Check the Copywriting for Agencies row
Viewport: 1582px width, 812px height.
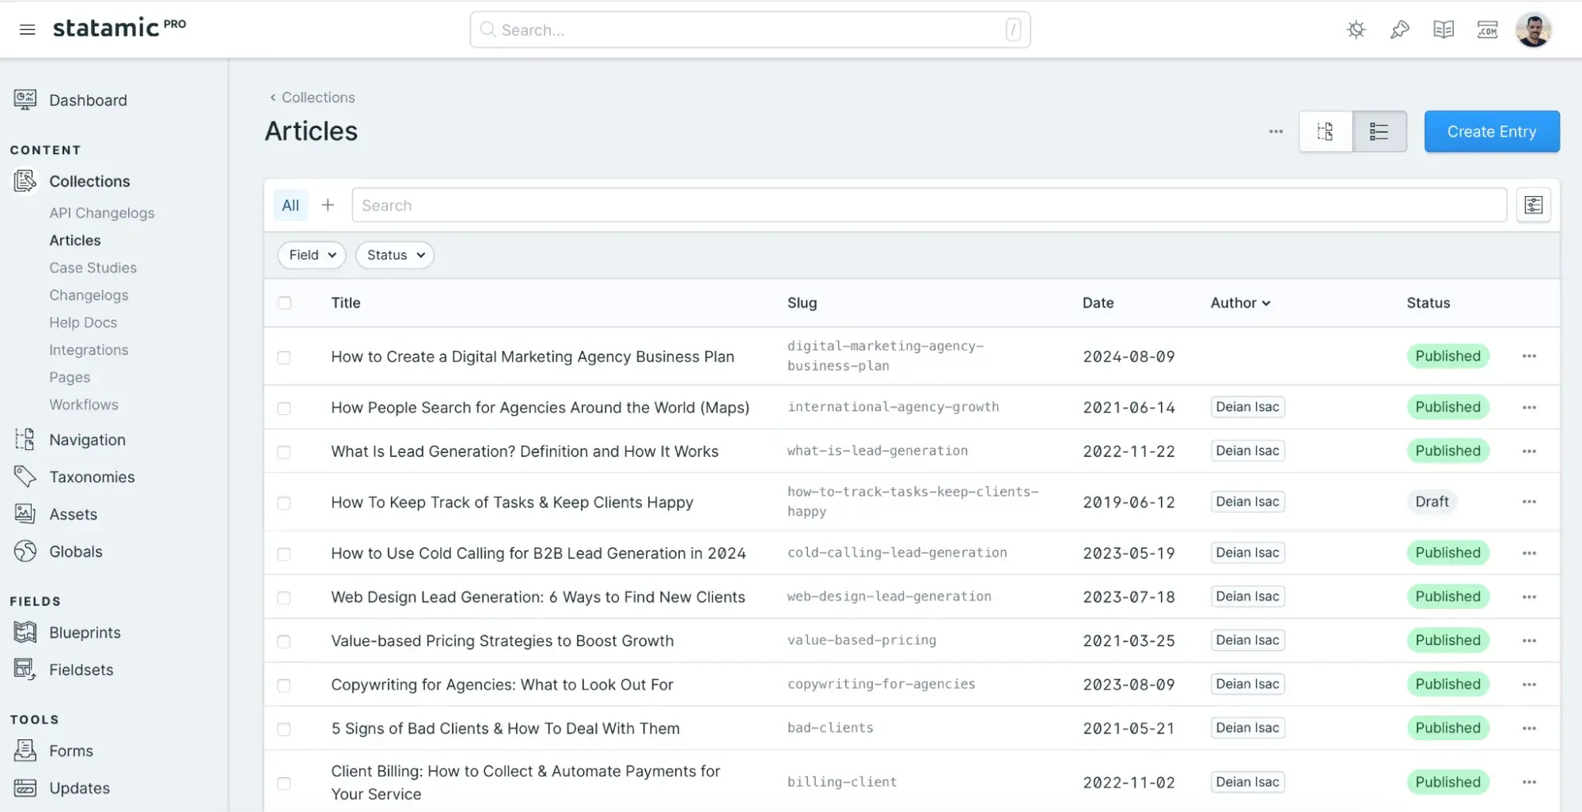coord(284,685)
